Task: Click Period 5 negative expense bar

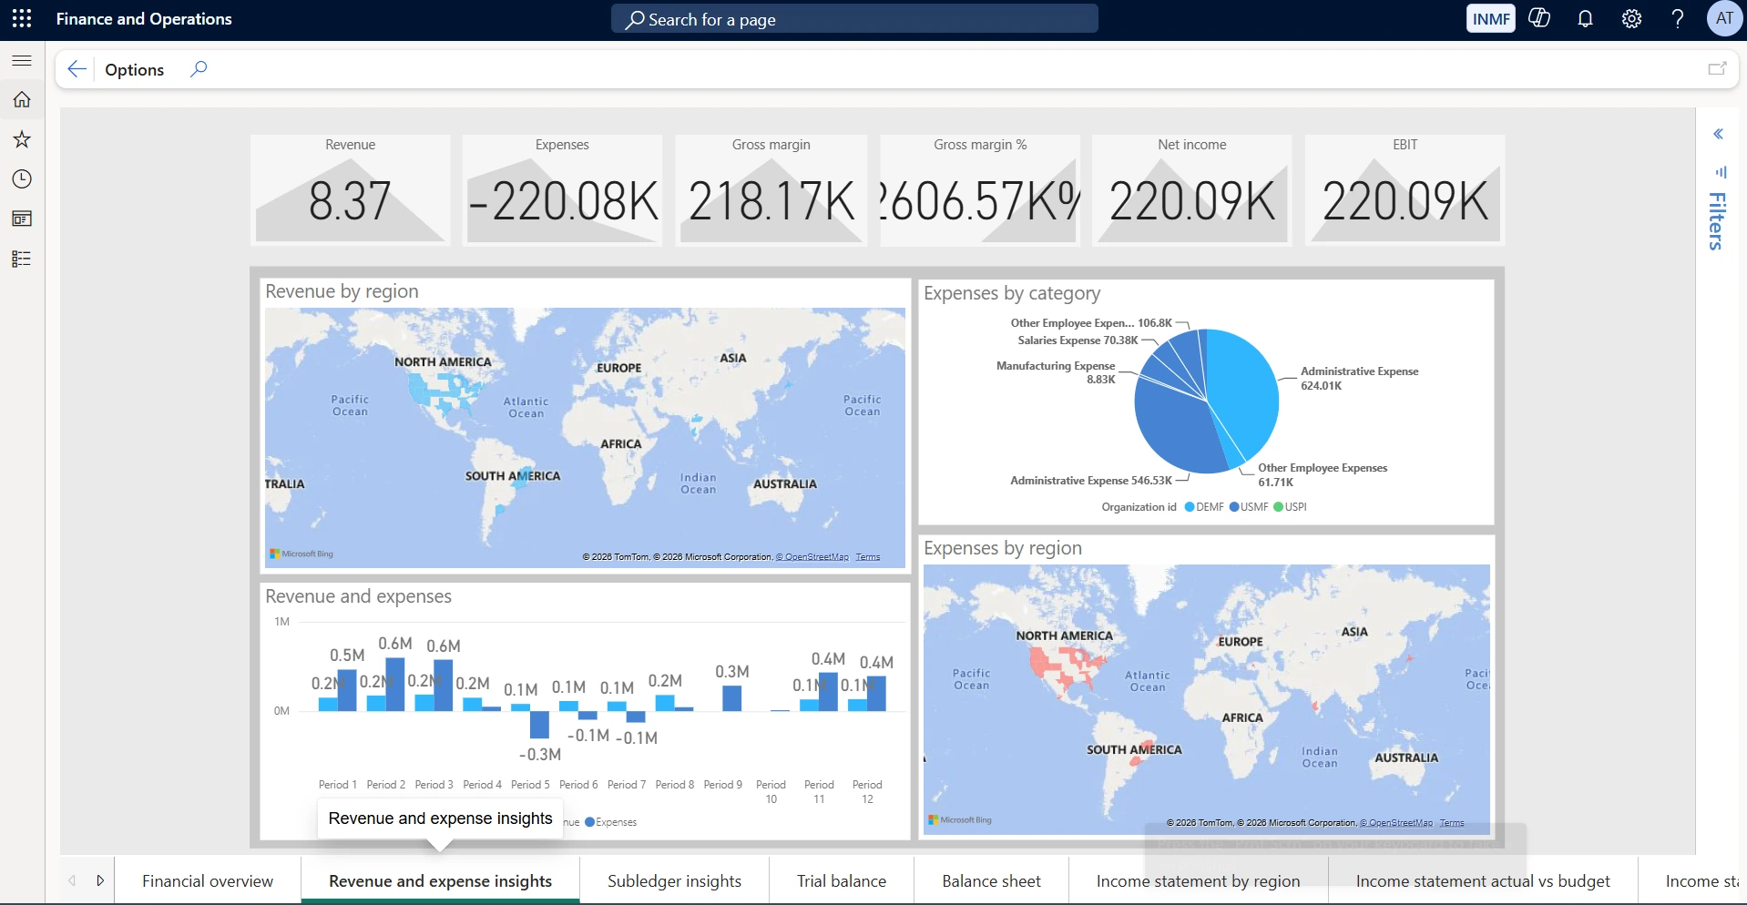Action: pos(539,725)
